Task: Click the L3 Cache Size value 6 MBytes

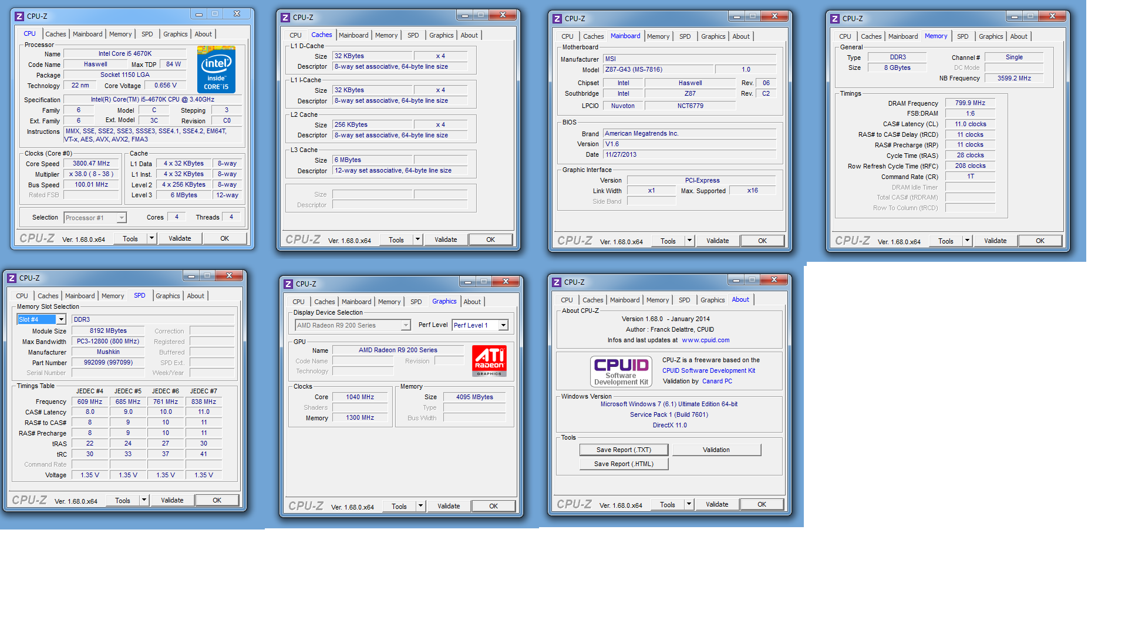Action: (372, 160)
